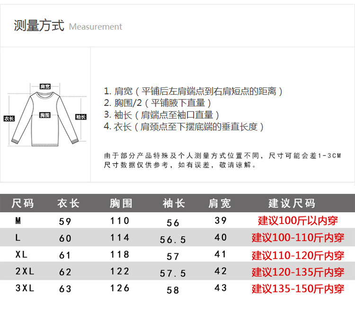Click the gray Measurement subtitle text
Image resolution: width=355 pixels, height=311 pixels.
[95, 27]
